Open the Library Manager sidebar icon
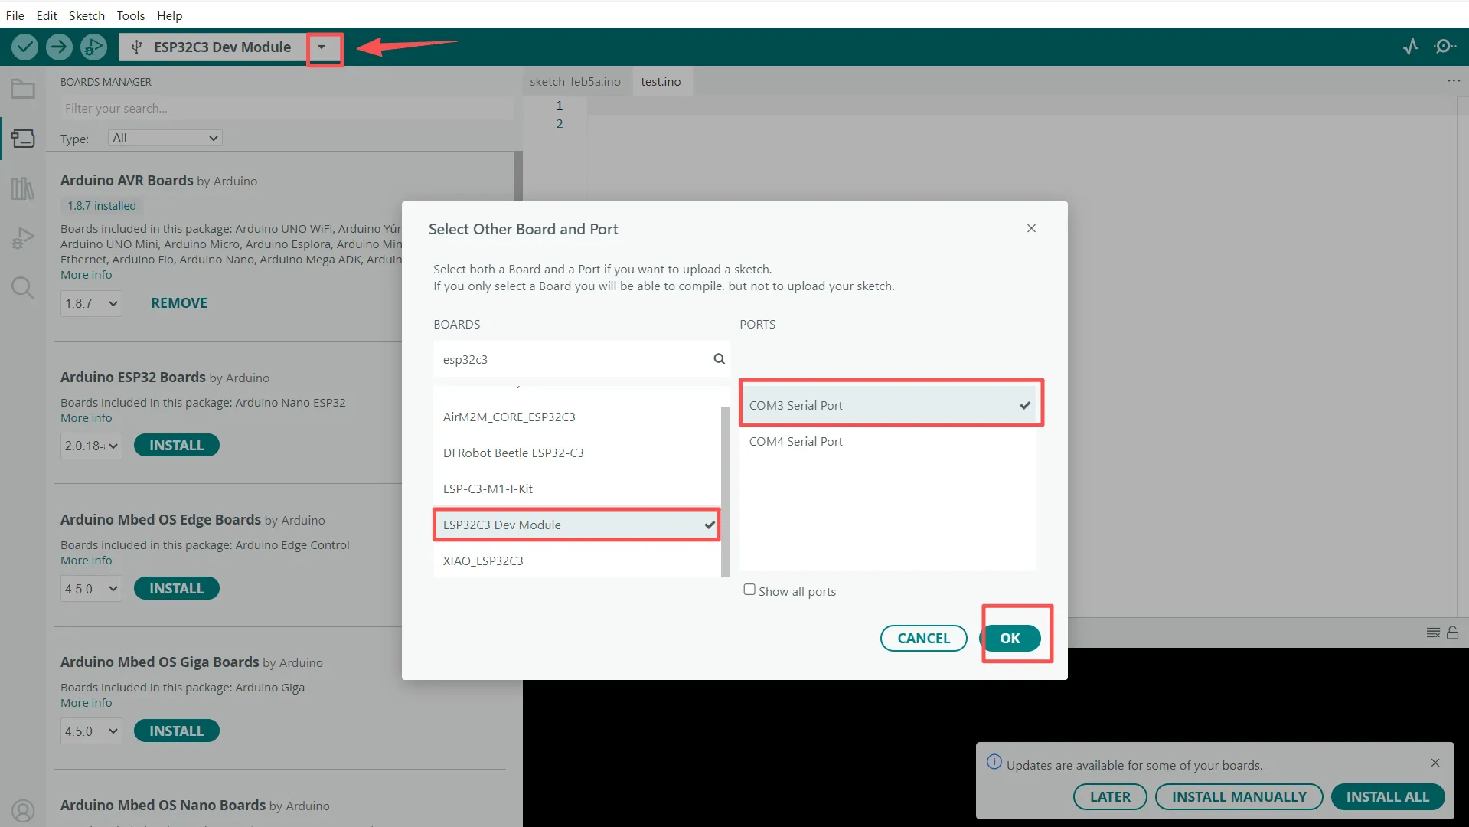 click(x=23, y=188)
